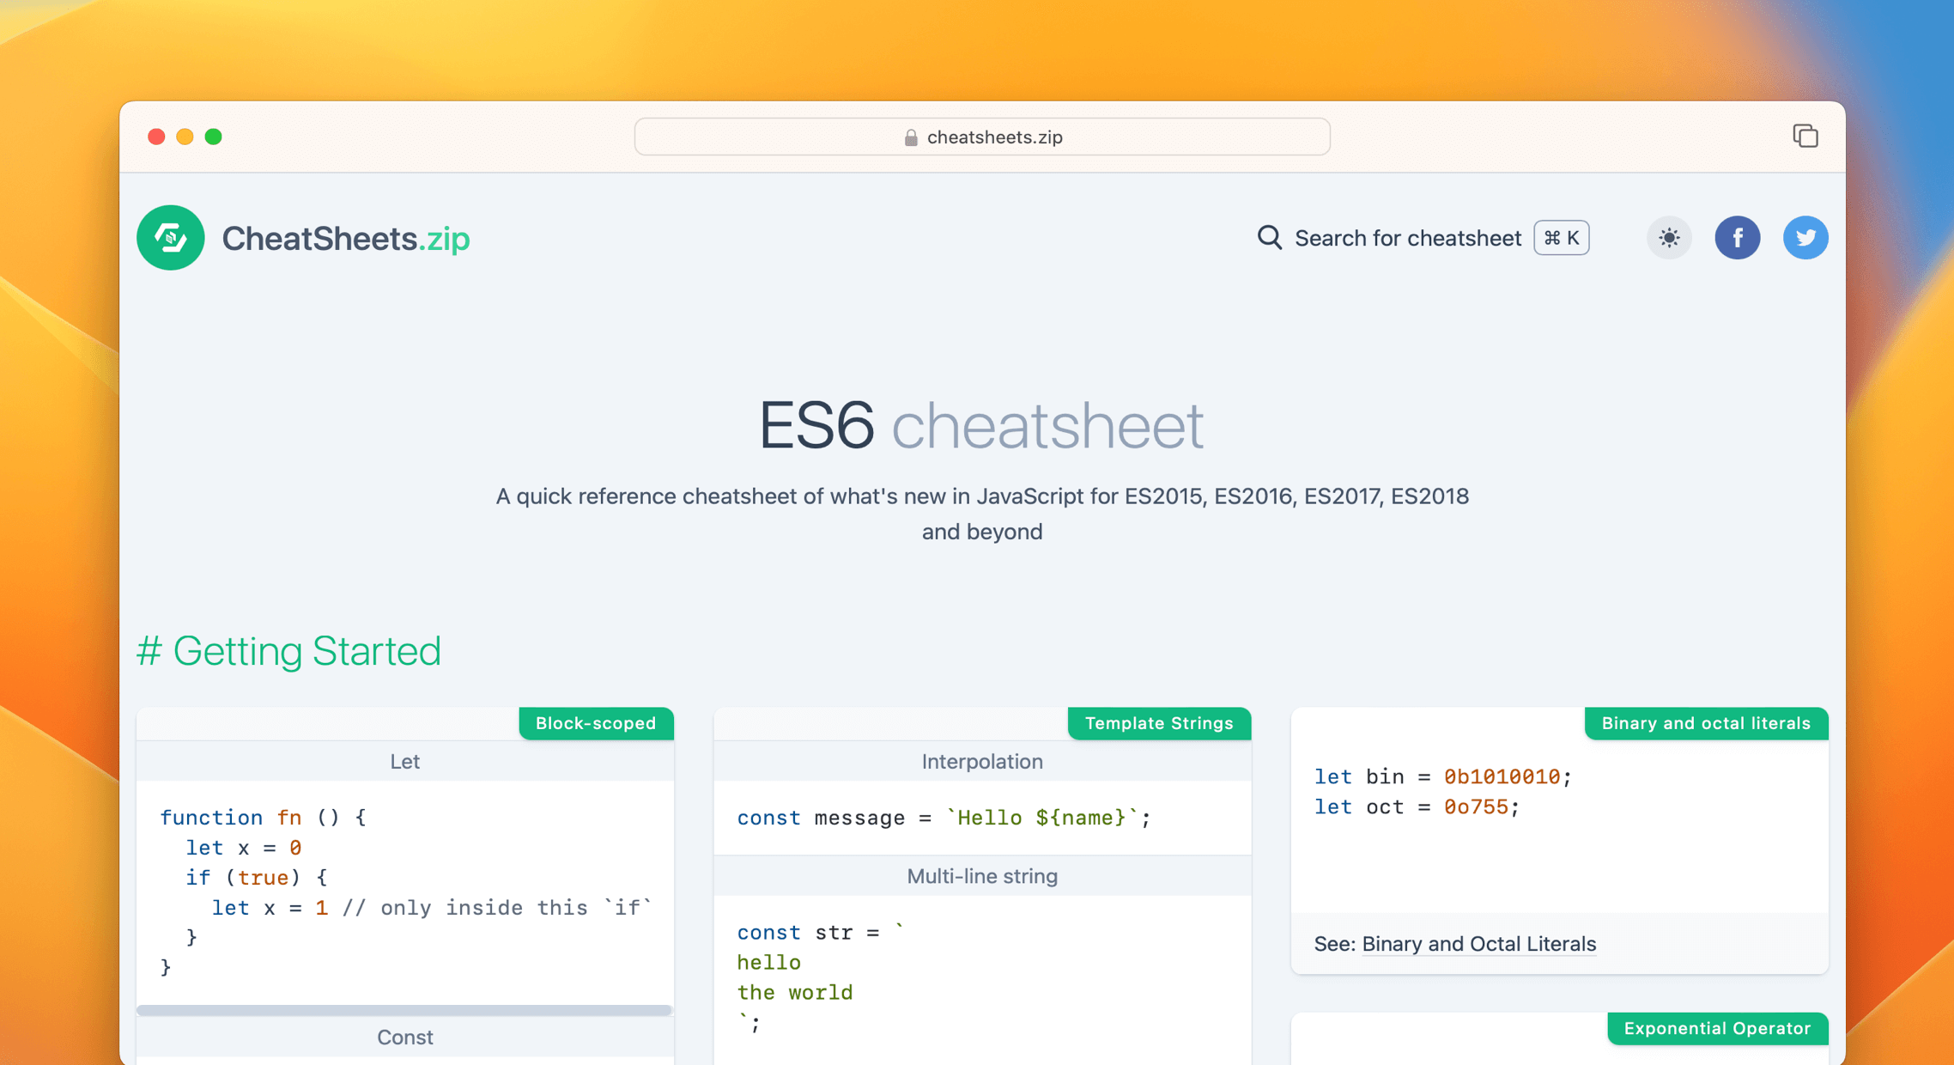Click the 'Binary and octal literals' label
This screenshot has height=1065, width=1954.
[x=1705, y=723]
